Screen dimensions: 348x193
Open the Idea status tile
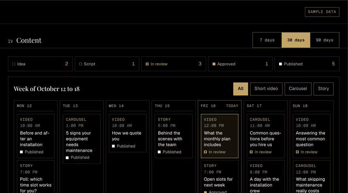pos(40,64)
